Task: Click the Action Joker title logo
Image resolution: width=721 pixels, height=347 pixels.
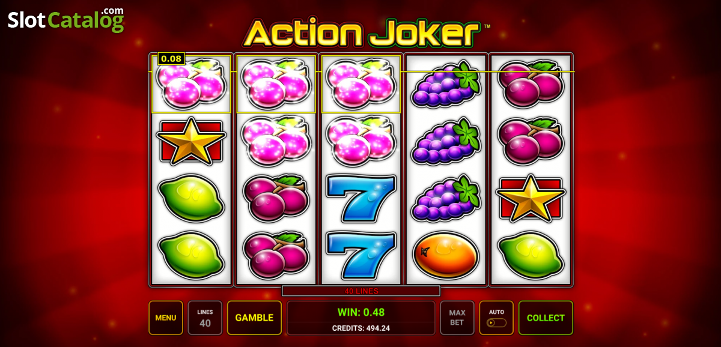Action: [x=365, y=32]
